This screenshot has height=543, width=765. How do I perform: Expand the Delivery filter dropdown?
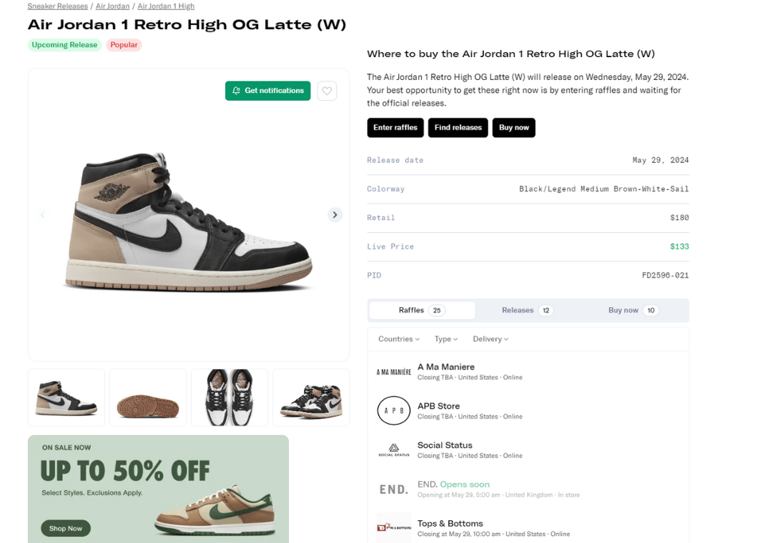click(x=490, y=339)
